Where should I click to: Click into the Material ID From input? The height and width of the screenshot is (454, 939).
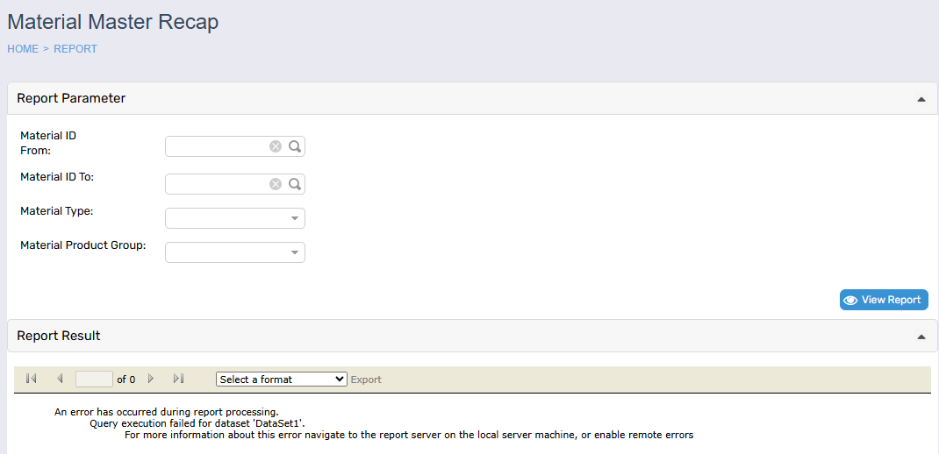[x=217, y=146]
